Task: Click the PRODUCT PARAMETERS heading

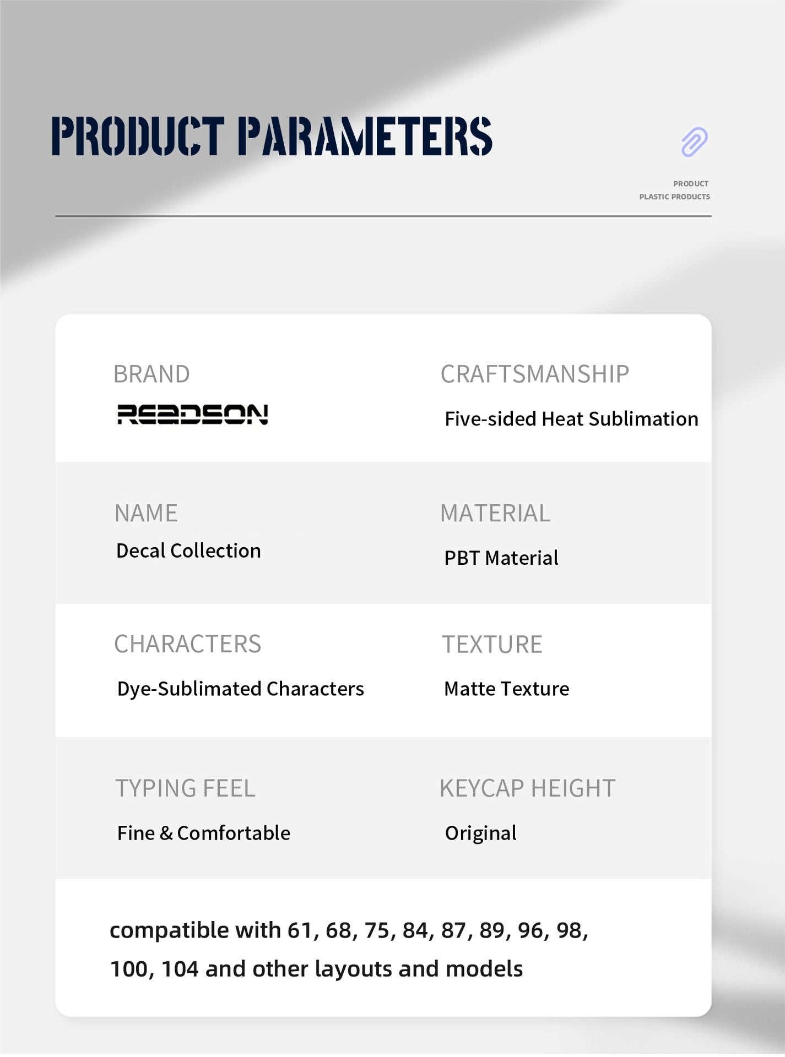Action: click(272, 136)
